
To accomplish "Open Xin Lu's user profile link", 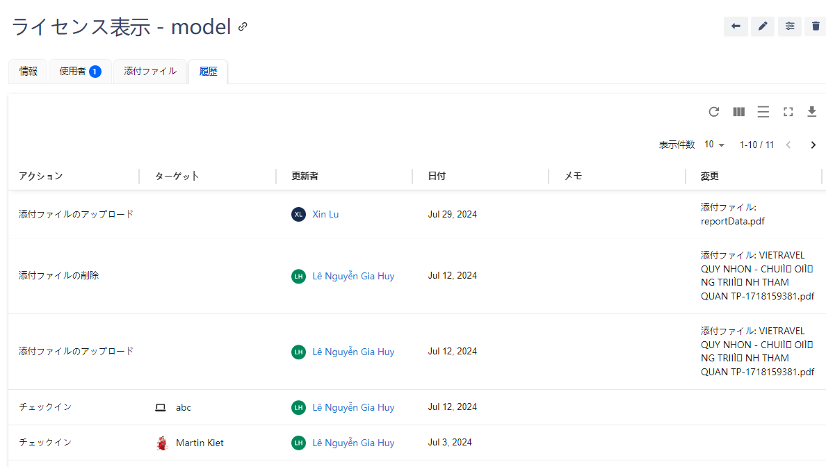I will (325, 214).
